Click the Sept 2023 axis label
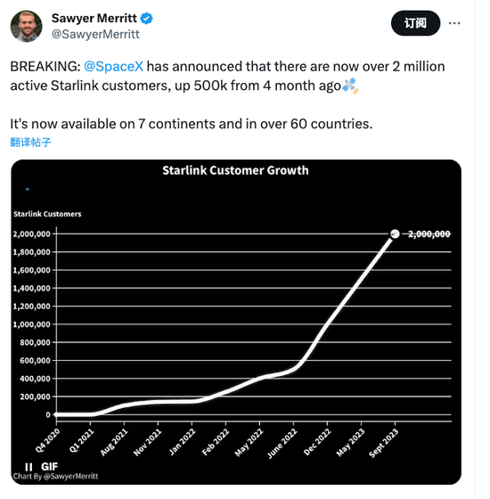The width and height of the screenshot is (490, 499). tap(383, 443)
